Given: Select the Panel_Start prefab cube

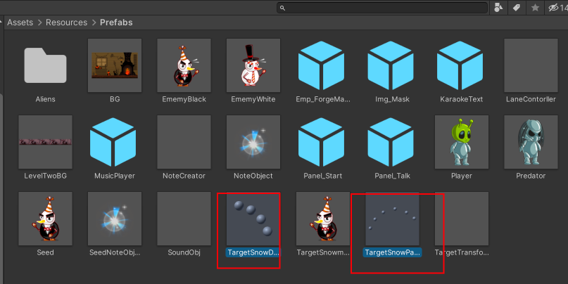Looking at the screenshot, I should 322,142.
